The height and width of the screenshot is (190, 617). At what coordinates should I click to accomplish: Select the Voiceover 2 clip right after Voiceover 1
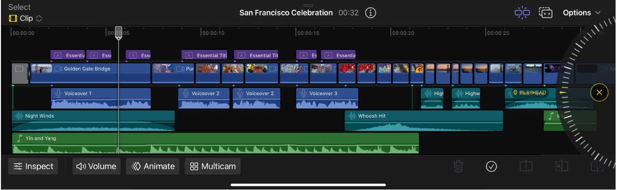point(204,98)
